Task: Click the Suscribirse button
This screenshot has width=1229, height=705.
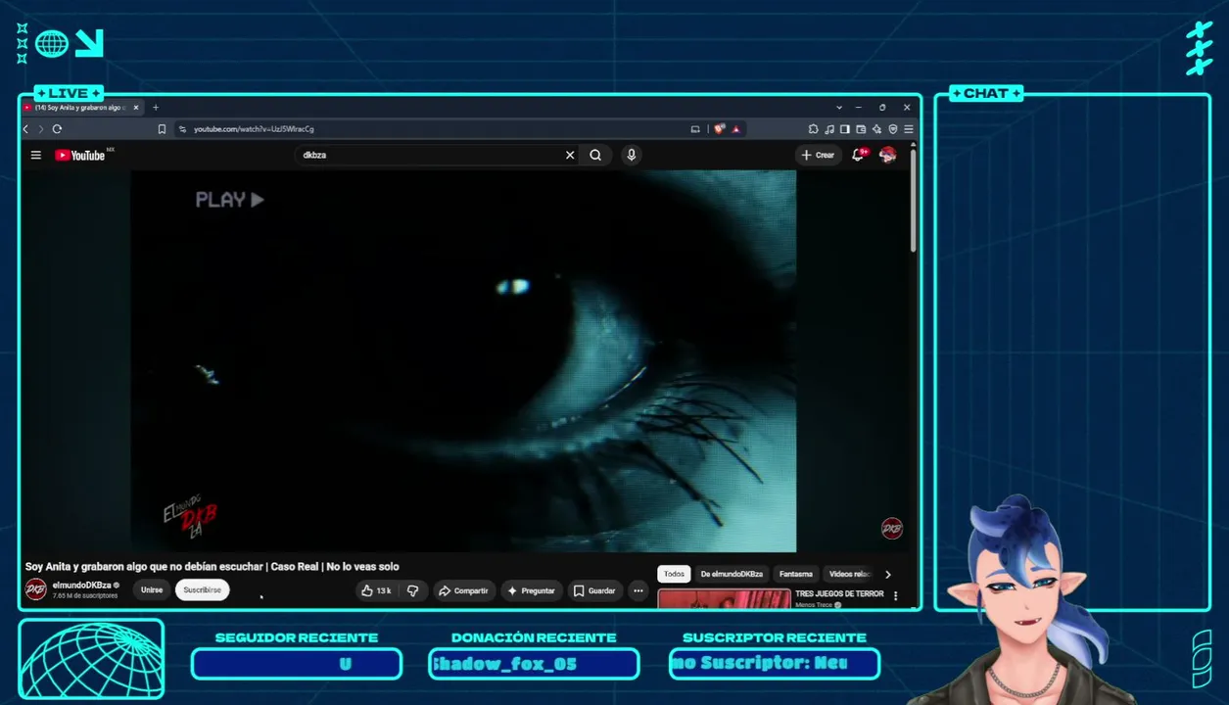Action: coord(203,590)
